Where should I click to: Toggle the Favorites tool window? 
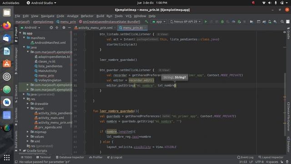point(16,117)
